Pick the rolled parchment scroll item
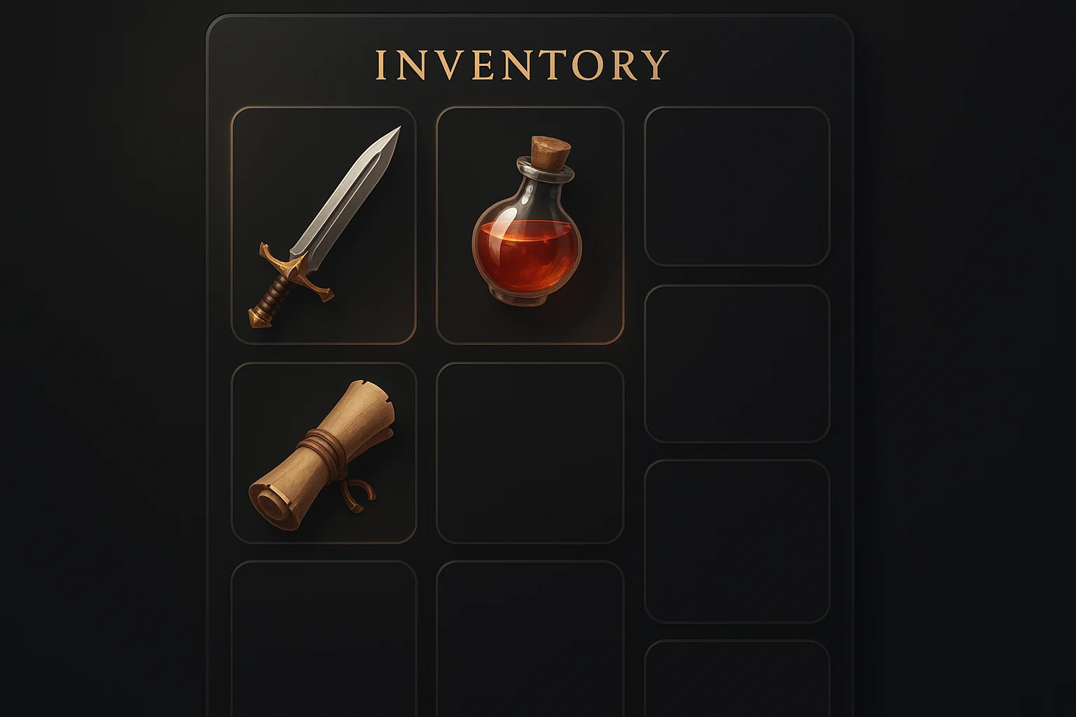The width and height of the screenshot is (1076, 717). (324, 453)
